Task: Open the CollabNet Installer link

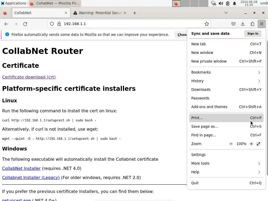Action: [x=21, y=168]
